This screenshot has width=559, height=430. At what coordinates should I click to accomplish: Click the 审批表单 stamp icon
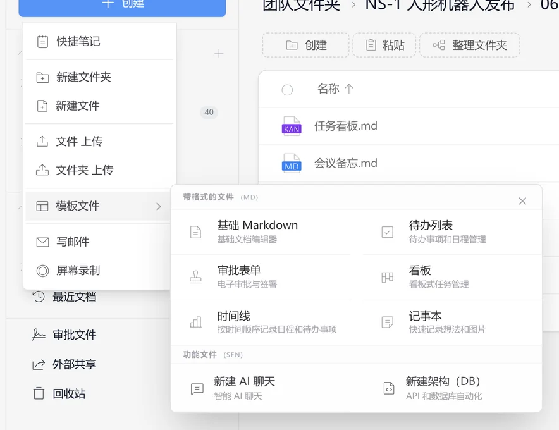[195, 277]
